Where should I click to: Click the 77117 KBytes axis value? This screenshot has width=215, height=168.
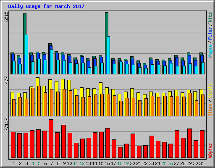tap(6, 125)
